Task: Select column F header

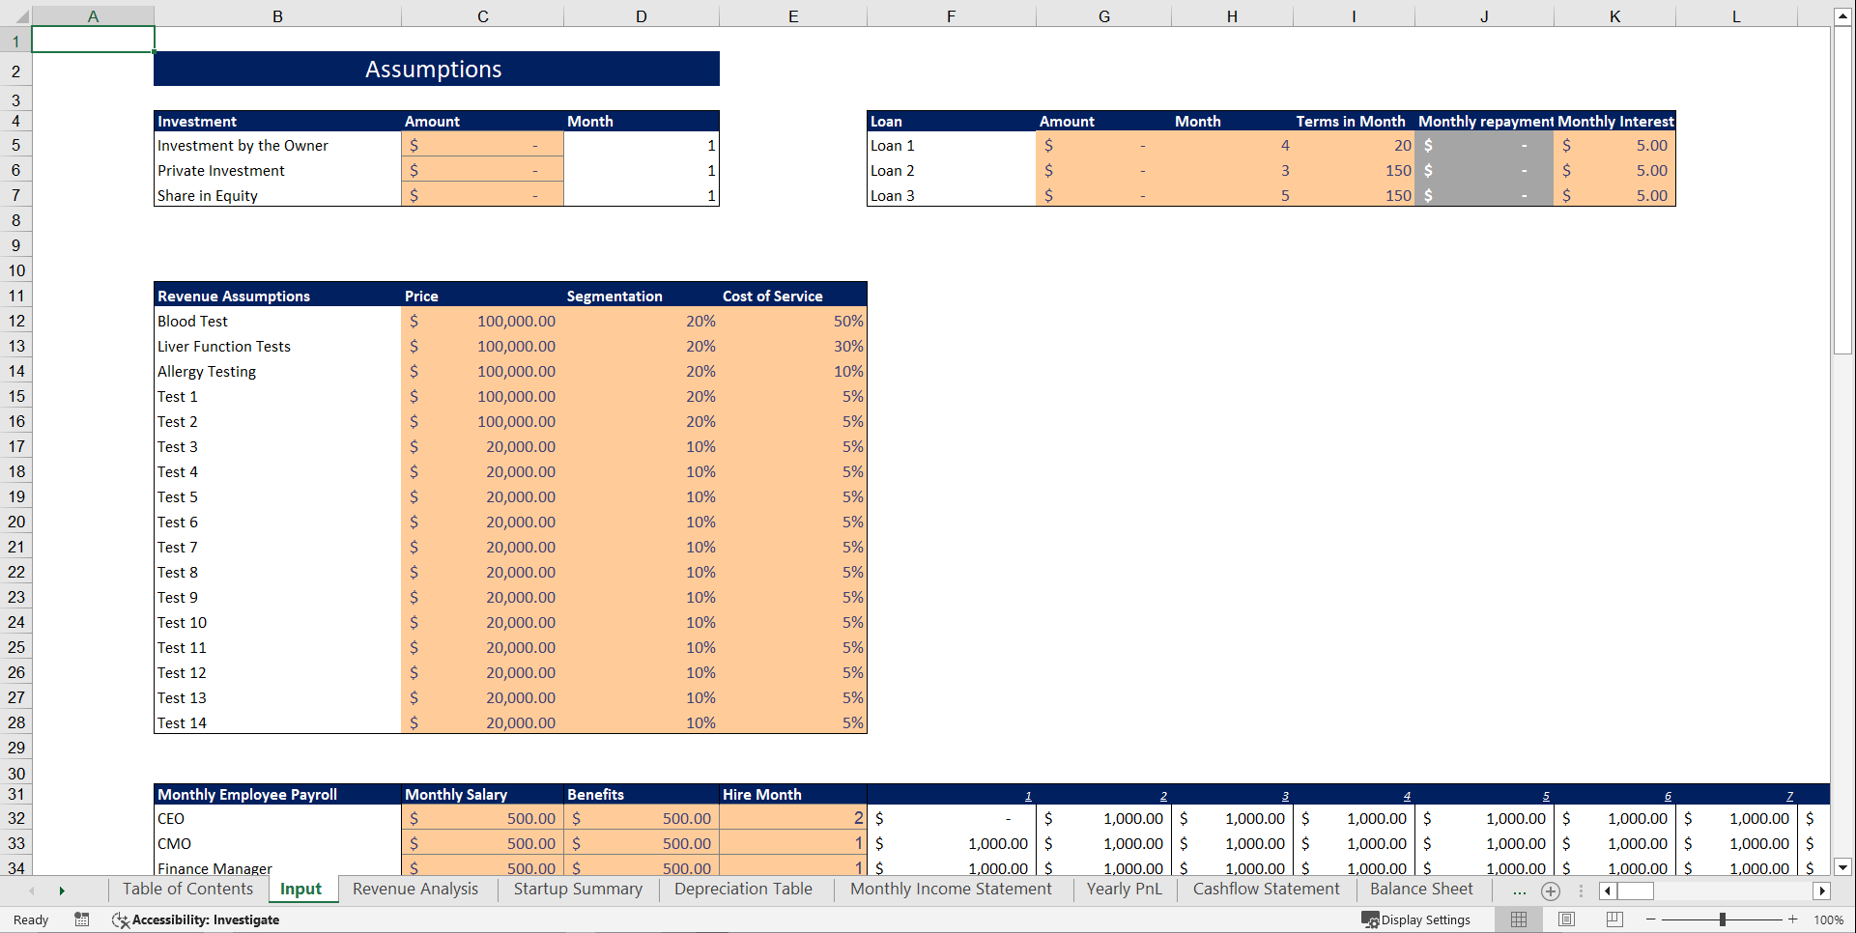Action: pyautogui.click(x=951, y=16)
